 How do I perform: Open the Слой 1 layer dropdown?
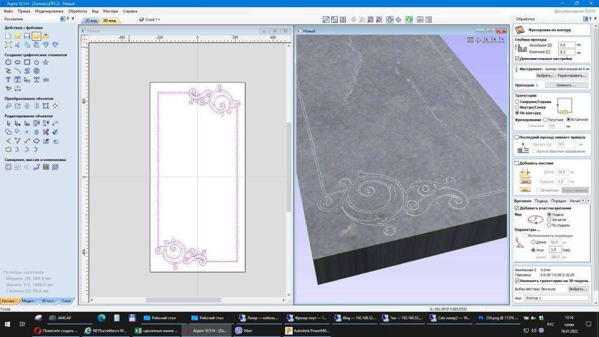click(x=150, y=20)
